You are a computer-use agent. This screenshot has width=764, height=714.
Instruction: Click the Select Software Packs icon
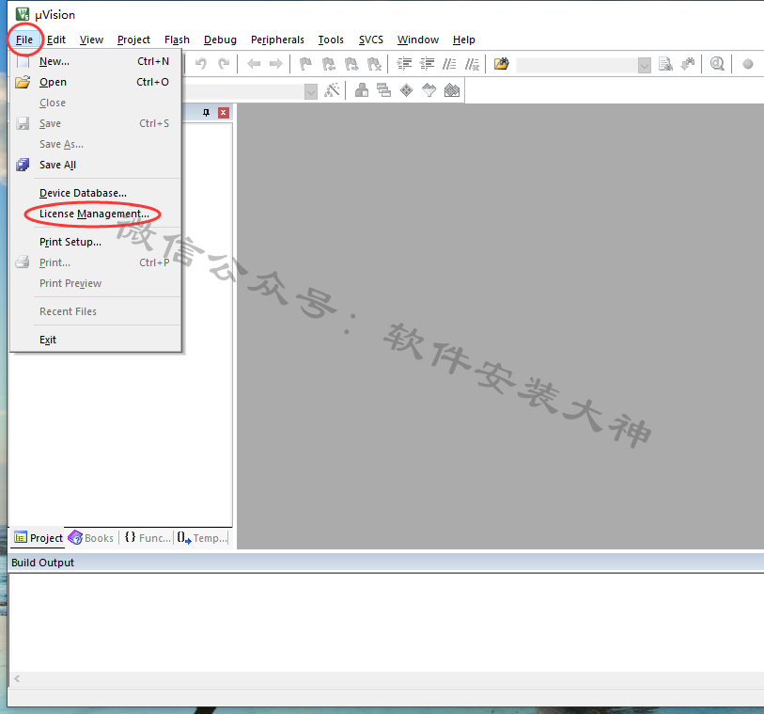pos(429,90)
